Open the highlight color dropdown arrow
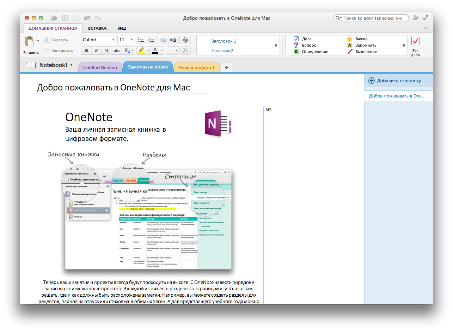The width and height of the screenshot is (453, 332). tap(148, 51)
